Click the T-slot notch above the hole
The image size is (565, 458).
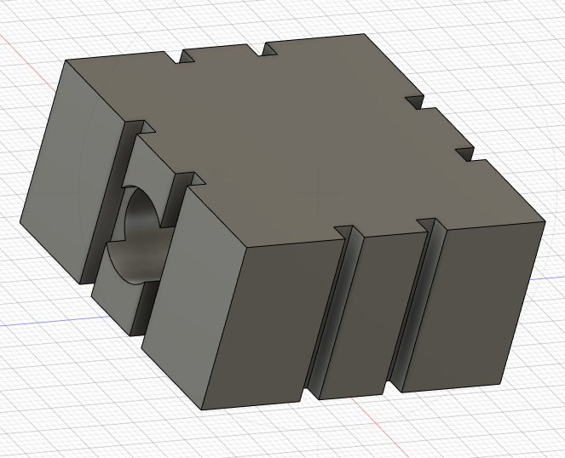point(141,129)
